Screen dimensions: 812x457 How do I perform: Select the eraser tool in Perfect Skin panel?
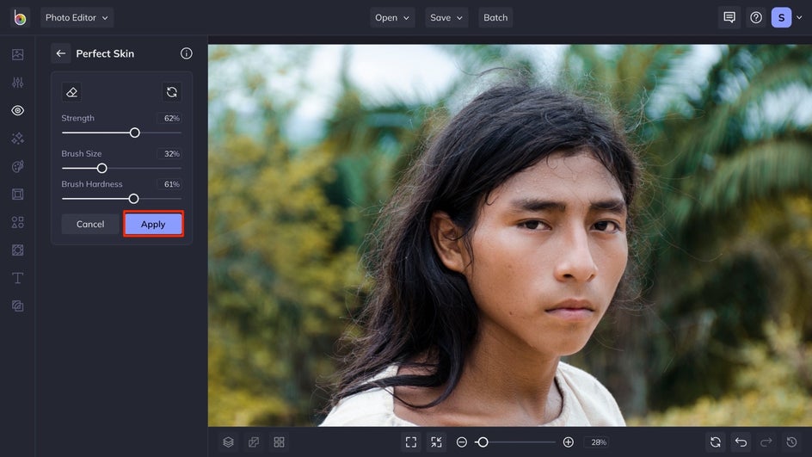tap(72, 92)
